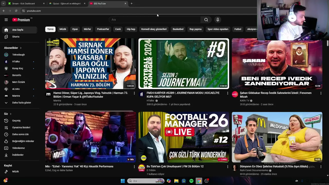Open File Explorer from taskbar

tap(176, 181)
